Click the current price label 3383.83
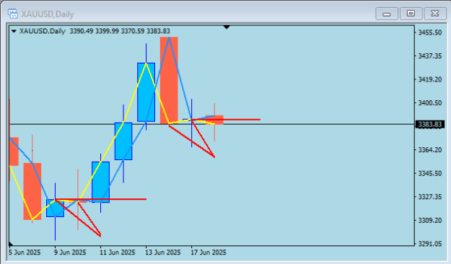The image size is (451, 264). click(430, 125)
